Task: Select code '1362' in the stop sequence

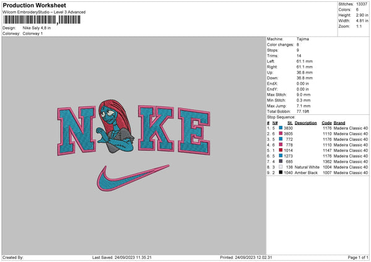Action: click(x=327, y=161)
